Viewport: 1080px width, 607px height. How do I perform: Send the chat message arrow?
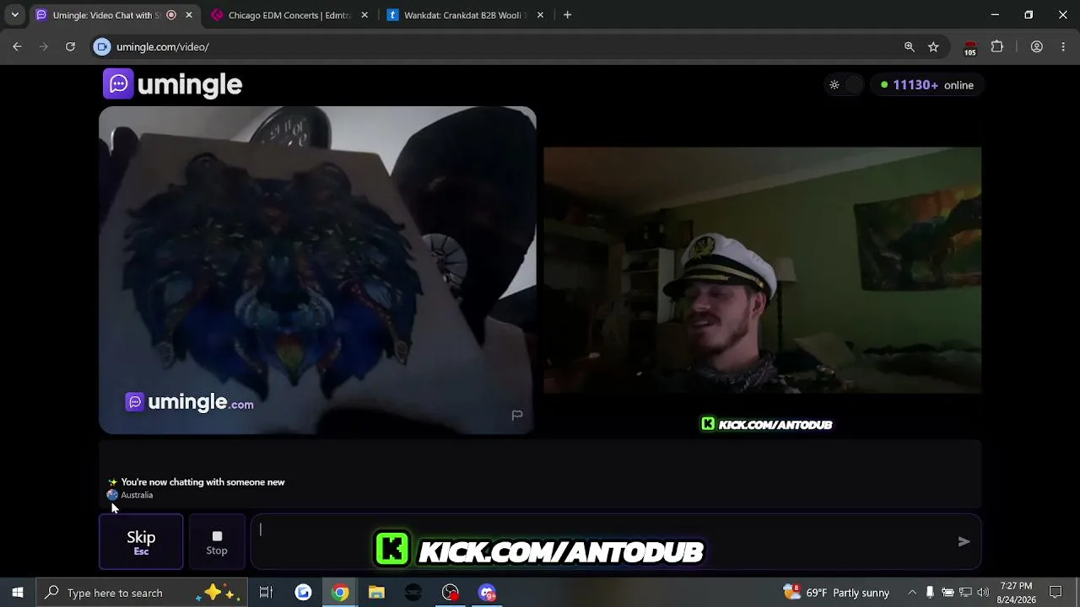click(x=964, y=541)
